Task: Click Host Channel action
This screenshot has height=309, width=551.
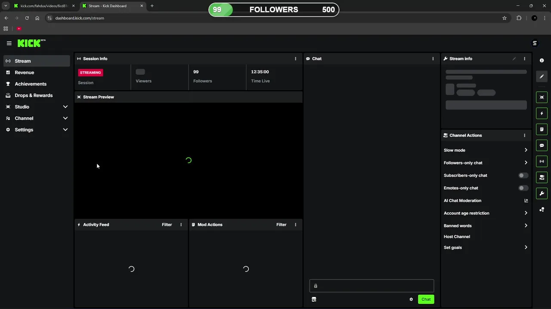Action: coord(457,236)
